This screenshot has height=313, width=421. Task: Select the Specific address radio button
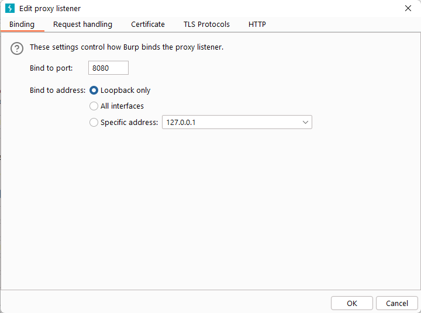[x=94, y=122]
